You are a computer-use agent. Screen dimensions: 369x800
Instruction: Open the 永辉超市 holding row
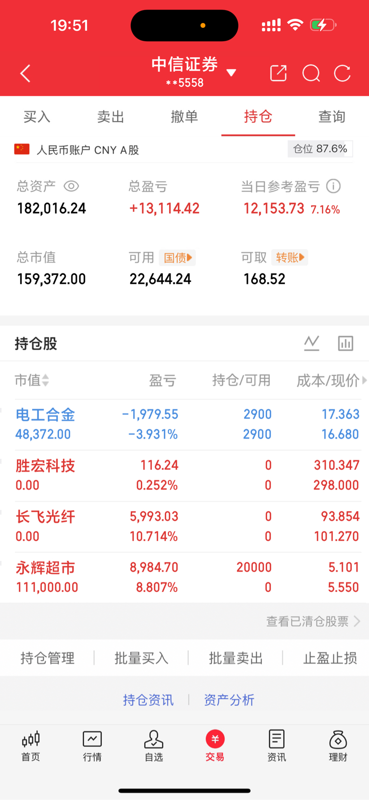click(184, 578)
